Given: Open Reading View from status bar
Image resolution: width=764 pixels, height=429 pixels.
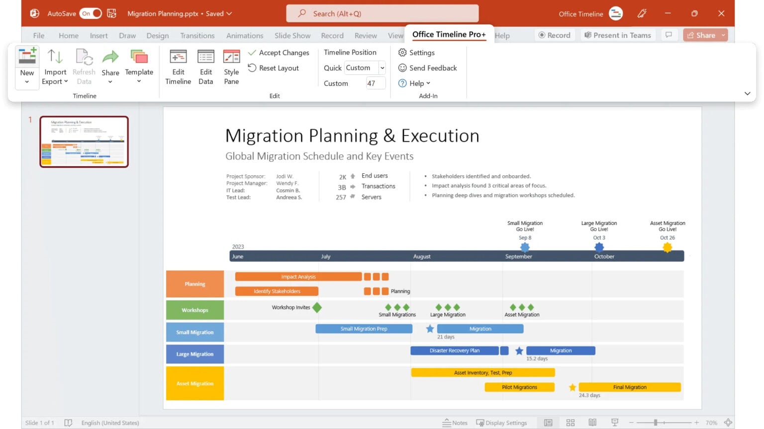Looking at the screenshot, I should 592,423.
